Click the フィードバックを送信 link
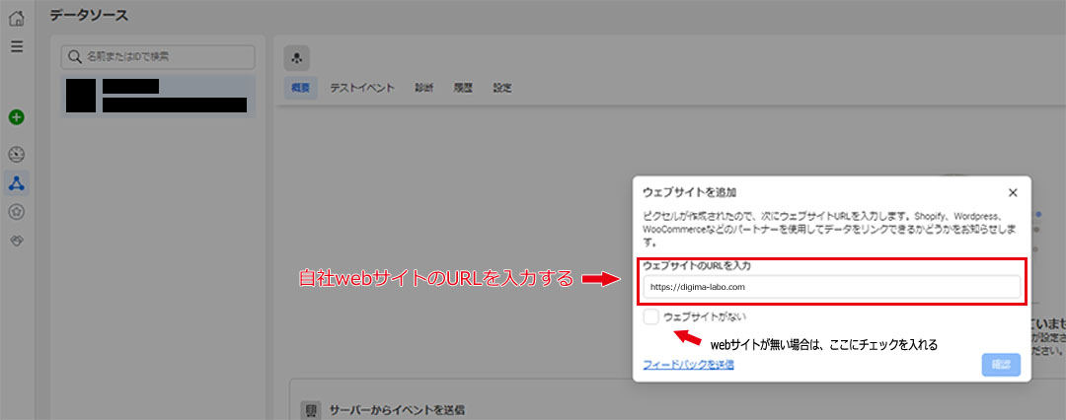 [x=688, y=365]
